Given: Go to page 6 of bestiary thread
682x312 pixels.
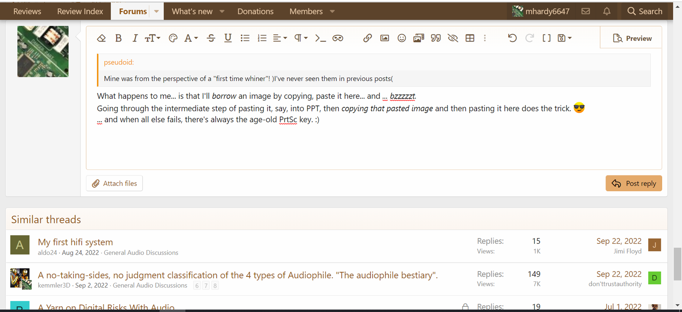Looking at the screenshot, I should pyautogui.click(x=197, y=285).
